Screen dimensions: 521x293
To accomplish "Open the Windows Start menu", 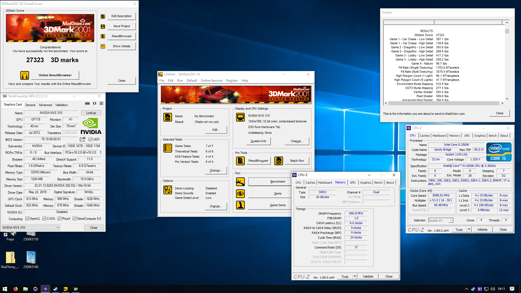I will [x=5, y=289].
